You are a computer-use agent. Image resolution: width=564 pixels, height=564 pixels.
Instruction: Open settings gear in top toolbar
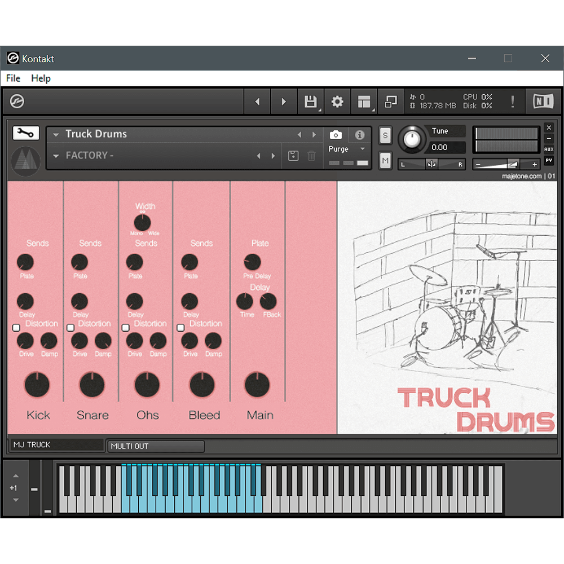[x=337, y=102]
